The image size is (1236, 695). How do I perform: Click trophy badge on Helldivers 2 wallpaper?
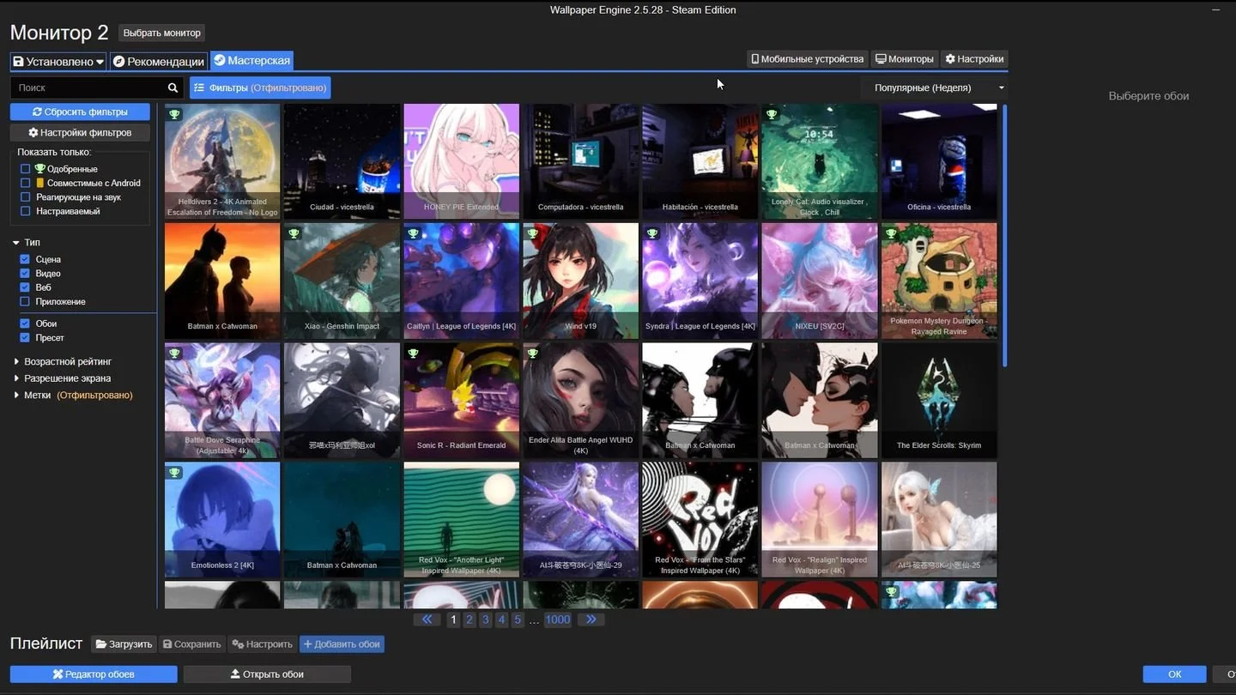(174, 114)
